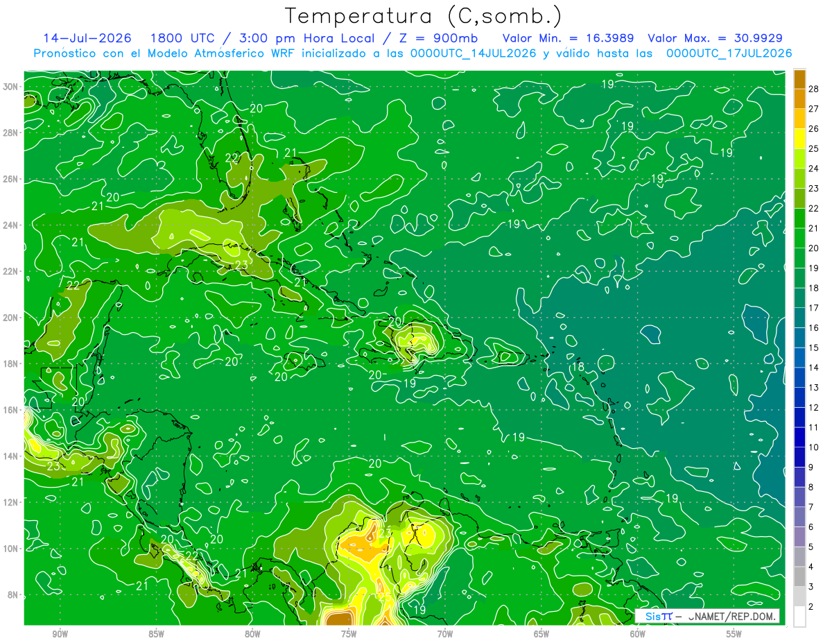This screenshot has height=643, width=832.
Task: Pick the orange swatch between 27 and 28
Action: pos(799,98)
